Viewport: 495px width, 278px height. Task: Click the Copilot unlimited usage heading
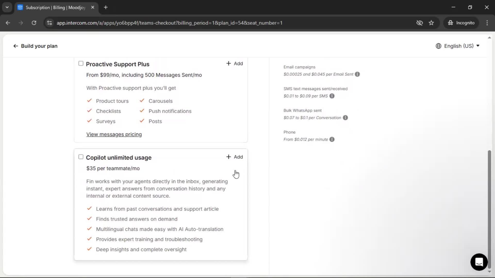[x=119, y=158]
